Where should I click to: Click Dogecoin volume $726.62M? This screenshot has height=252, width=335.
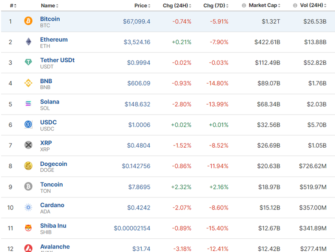click(x=313, y=166)
